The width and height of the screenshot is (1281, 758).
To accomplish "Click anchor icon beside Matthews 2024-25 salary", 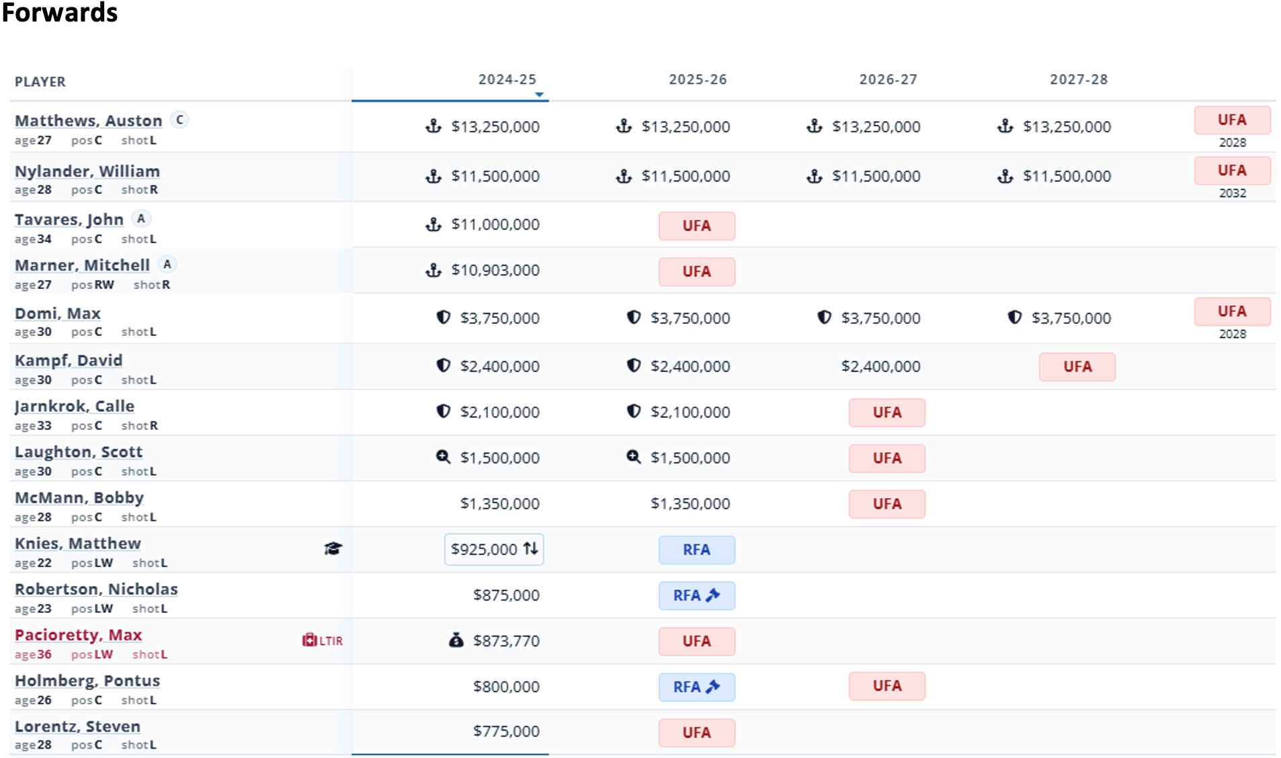I will [433, 126].
